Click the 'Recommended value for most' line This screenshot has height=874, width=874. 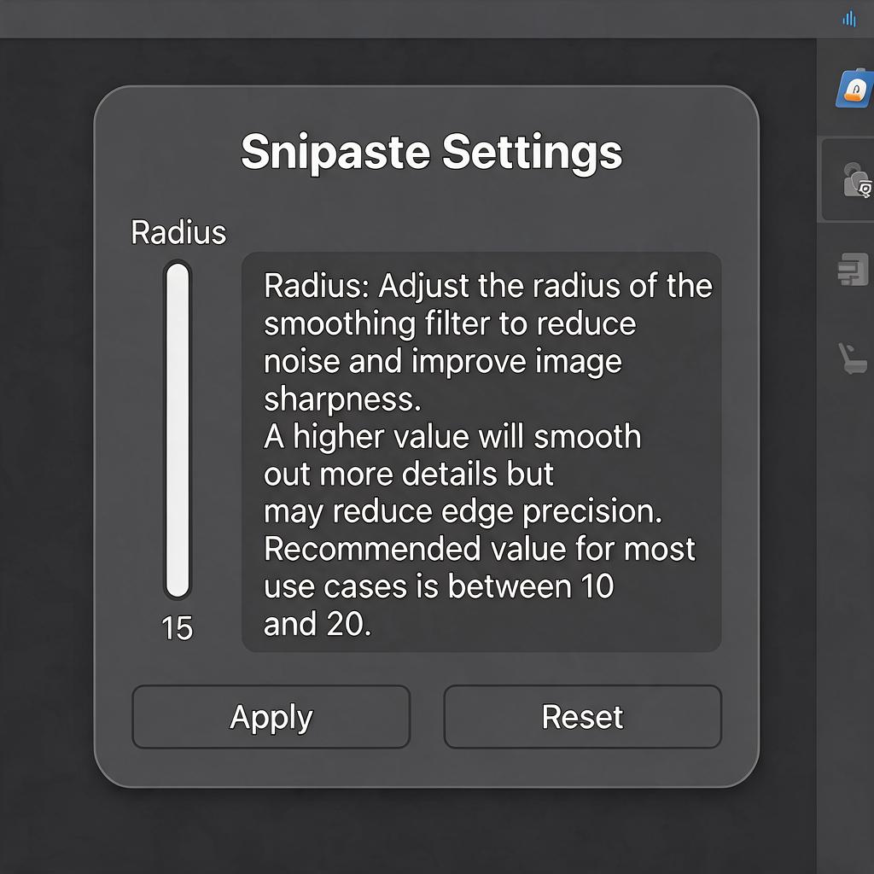click(x=480, y=549)
